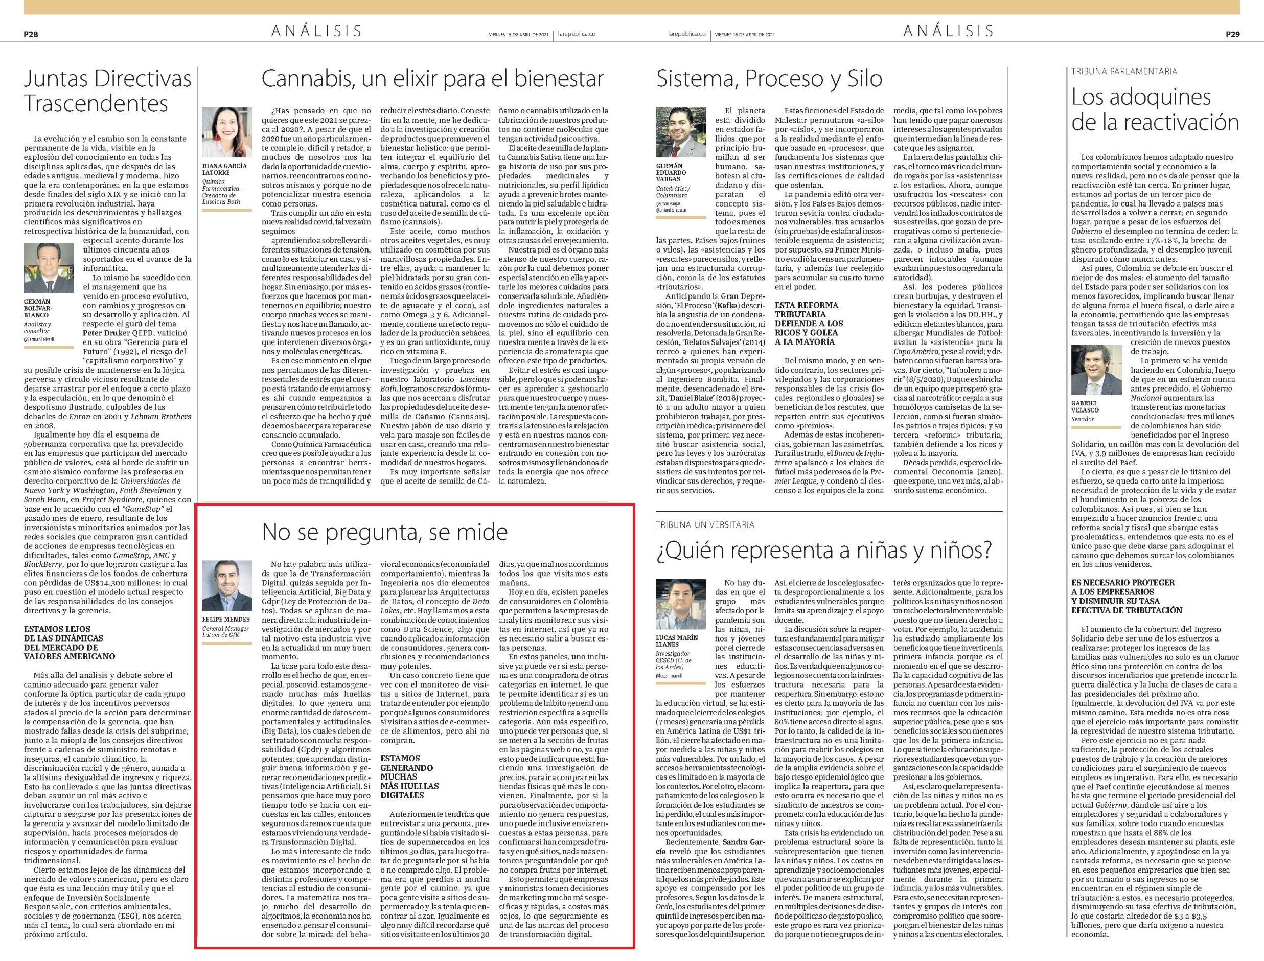1264x961 pixels.
Task: Click the paragraph starting "¿Has pensado en que no quieres"
Action: (x=316, y=158)
